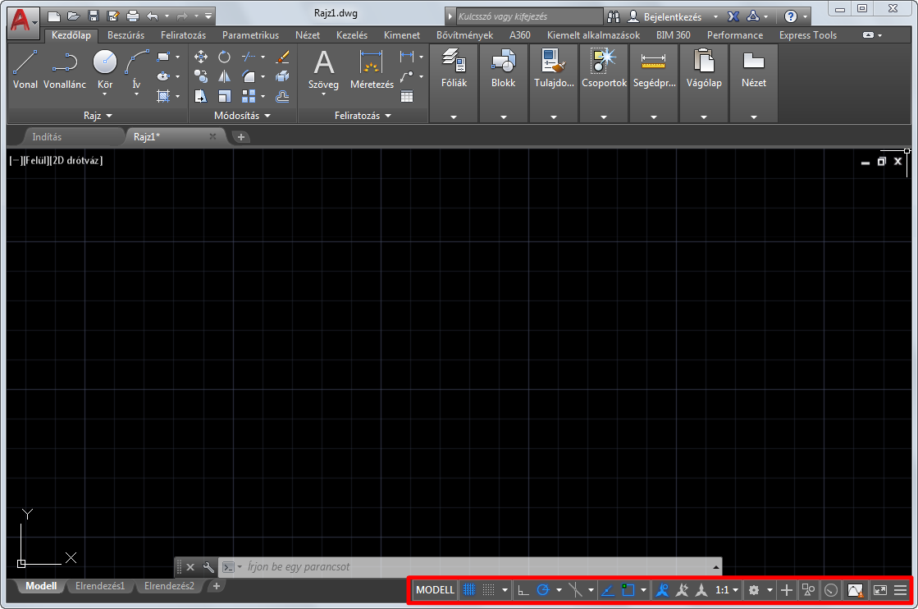Image resolution: width=918 pixels, height=609 pixels.
Task: Toggle grid display in status bar
Action: pyautogui.click(x=469, y=590)
